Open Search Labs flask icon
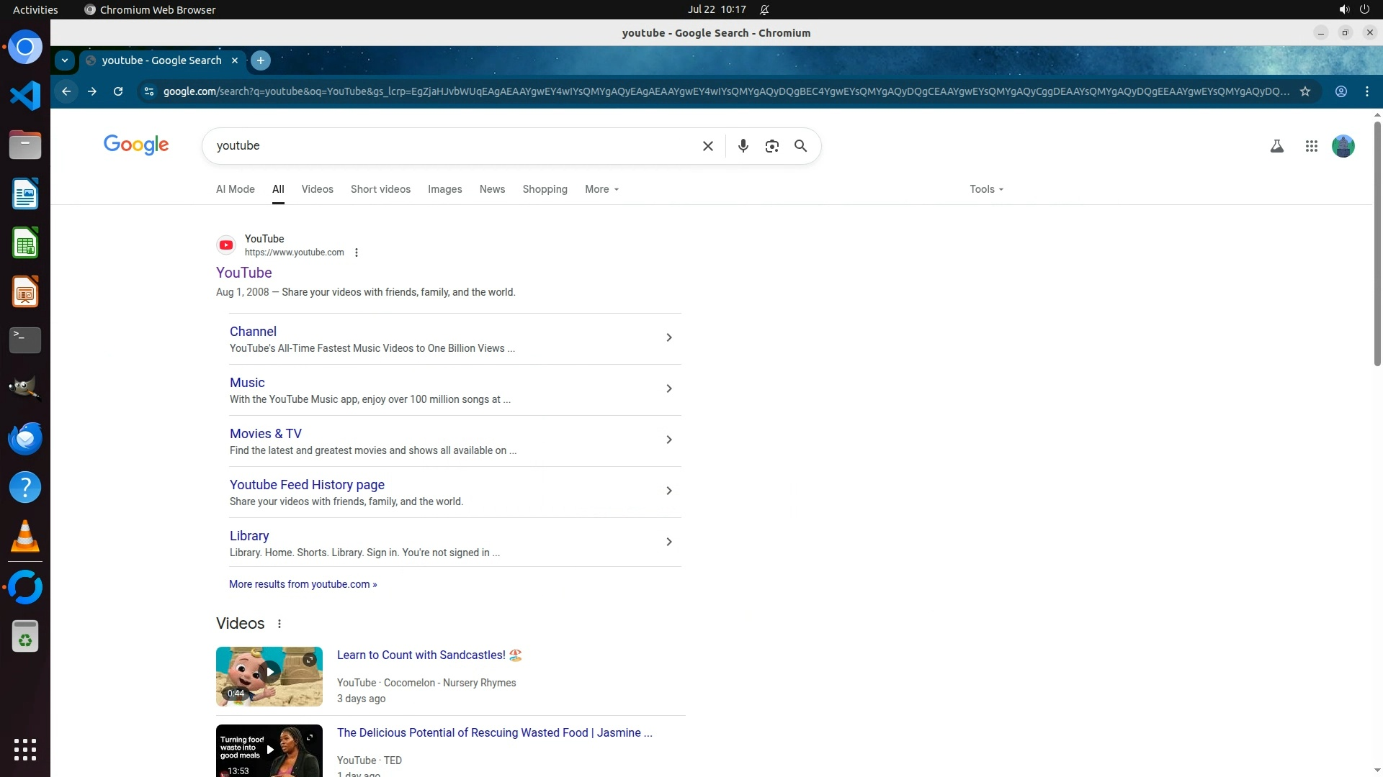Image resolution: width=1383 pixels, height=777 pixels. 1276,146
